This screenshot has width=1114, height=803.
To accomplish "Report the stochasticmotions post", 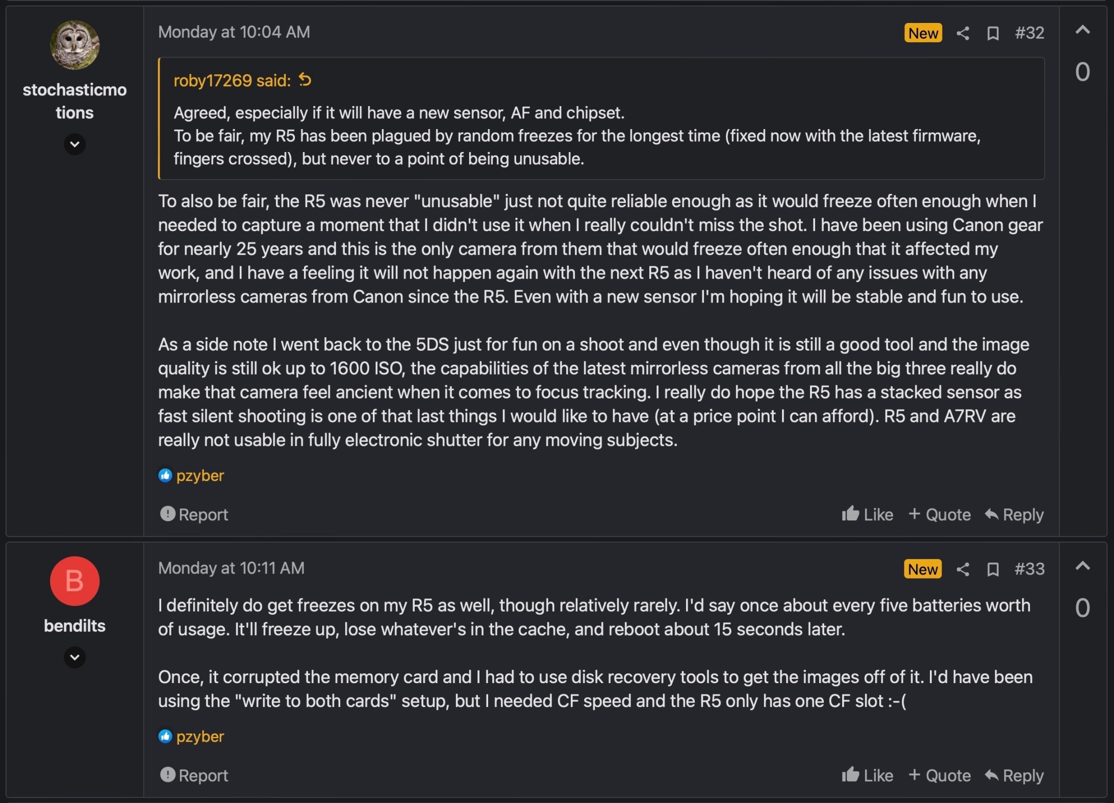I will pos(194,514).
